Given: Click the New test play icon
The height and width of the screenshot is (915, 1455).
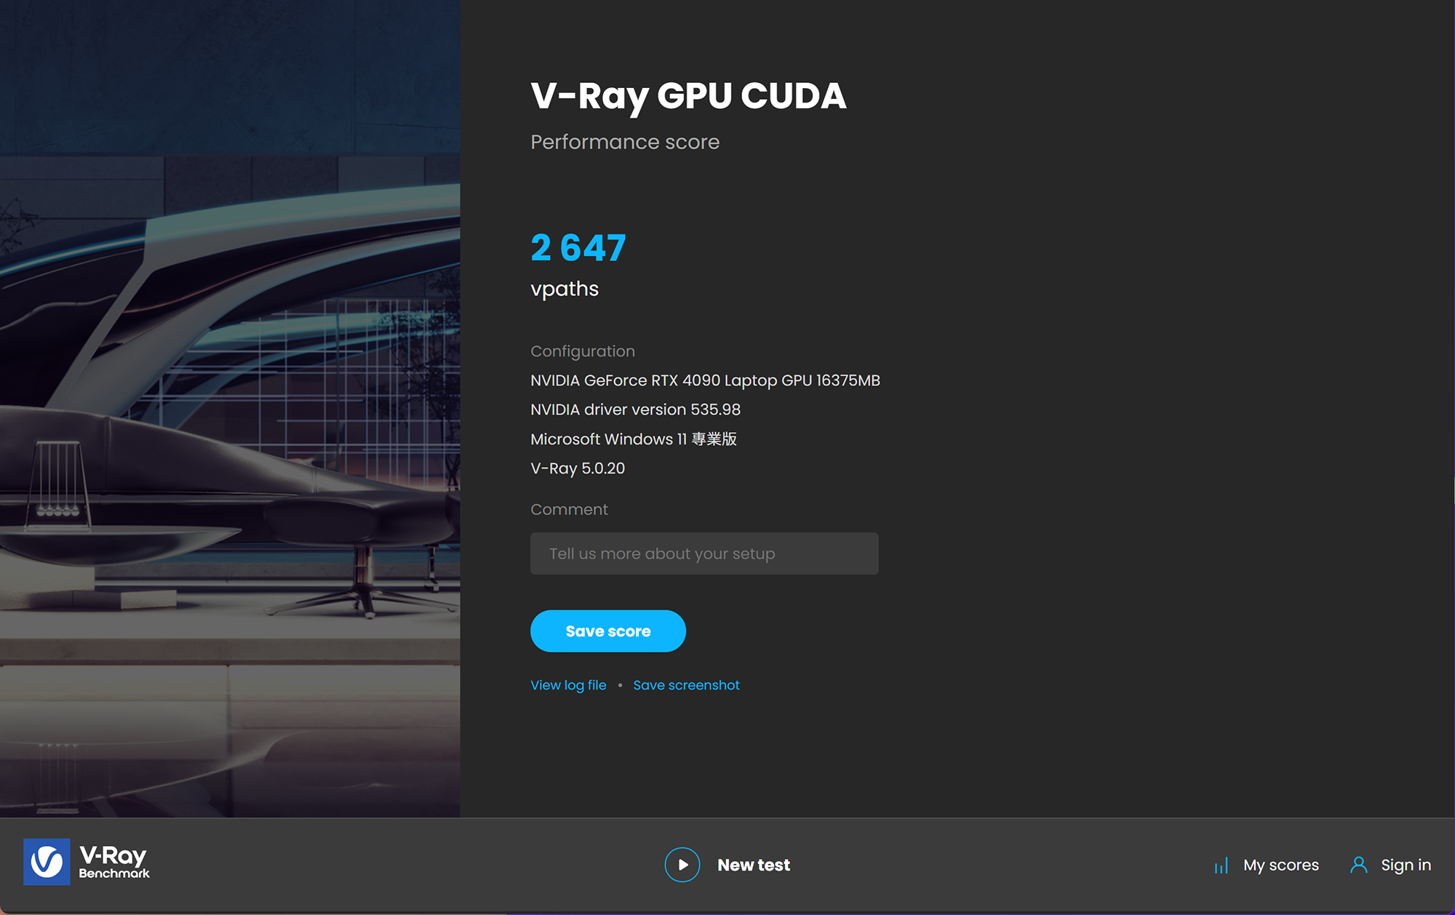Looking at the screenshot, I should tap(682, 865).
